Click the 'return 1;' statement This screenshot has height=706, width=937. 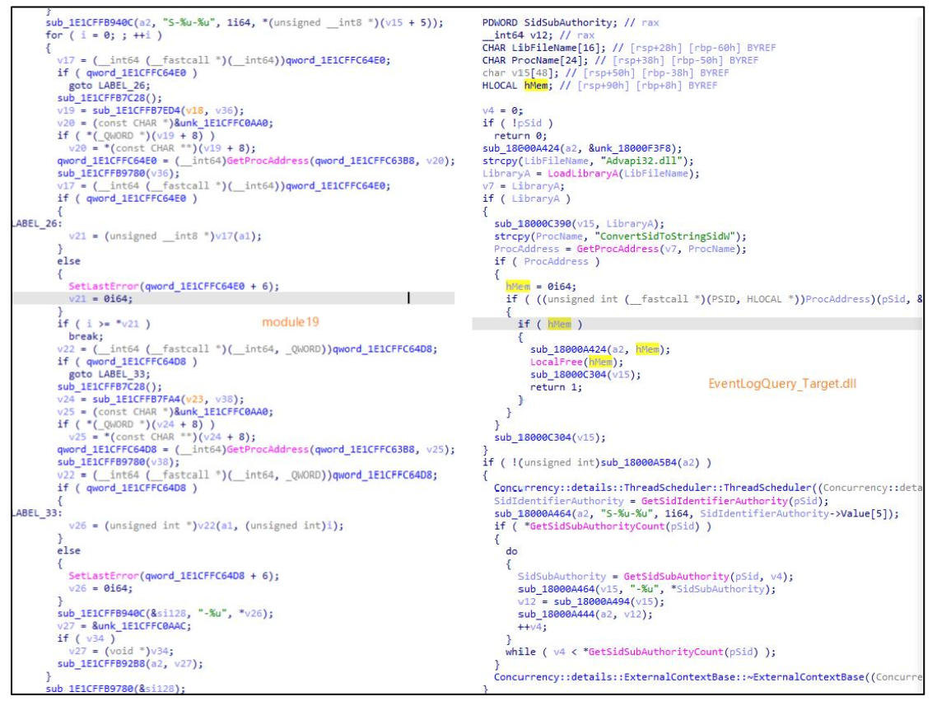[x=556, y=386]
